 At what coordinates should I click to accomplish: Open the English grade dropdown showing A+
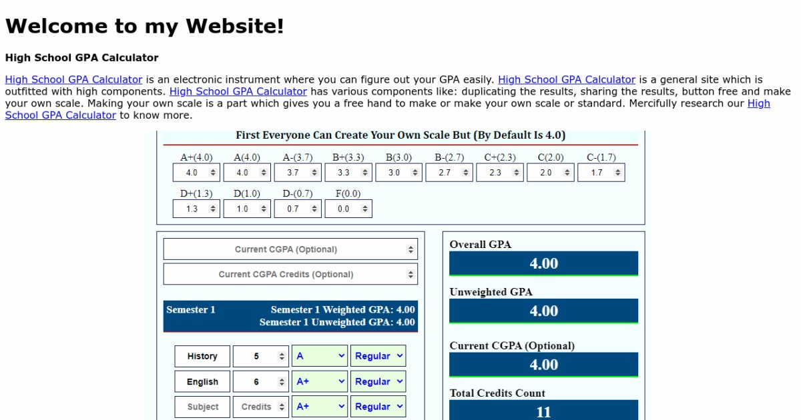[320, 382]
